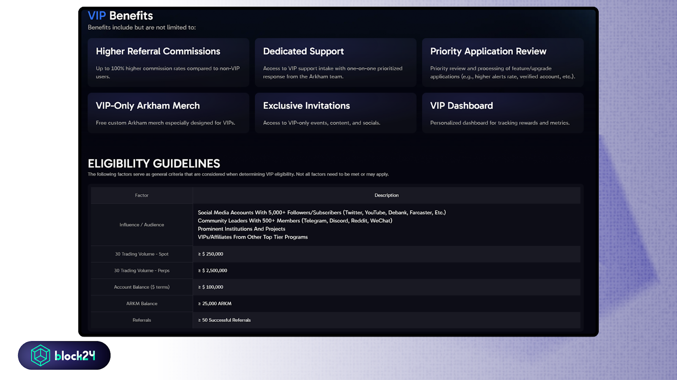
Task: Select the Referrals row label
Action: [142, 320]
